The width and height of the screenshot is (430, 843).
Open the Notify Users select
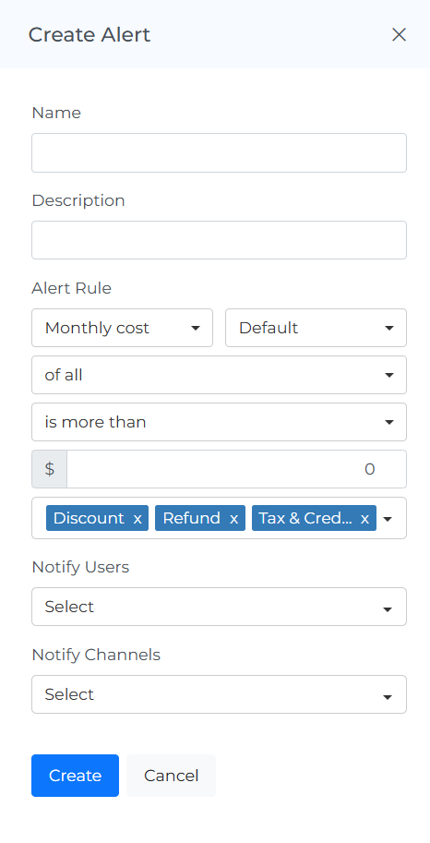pyautogui.click(x=220, y=607)
